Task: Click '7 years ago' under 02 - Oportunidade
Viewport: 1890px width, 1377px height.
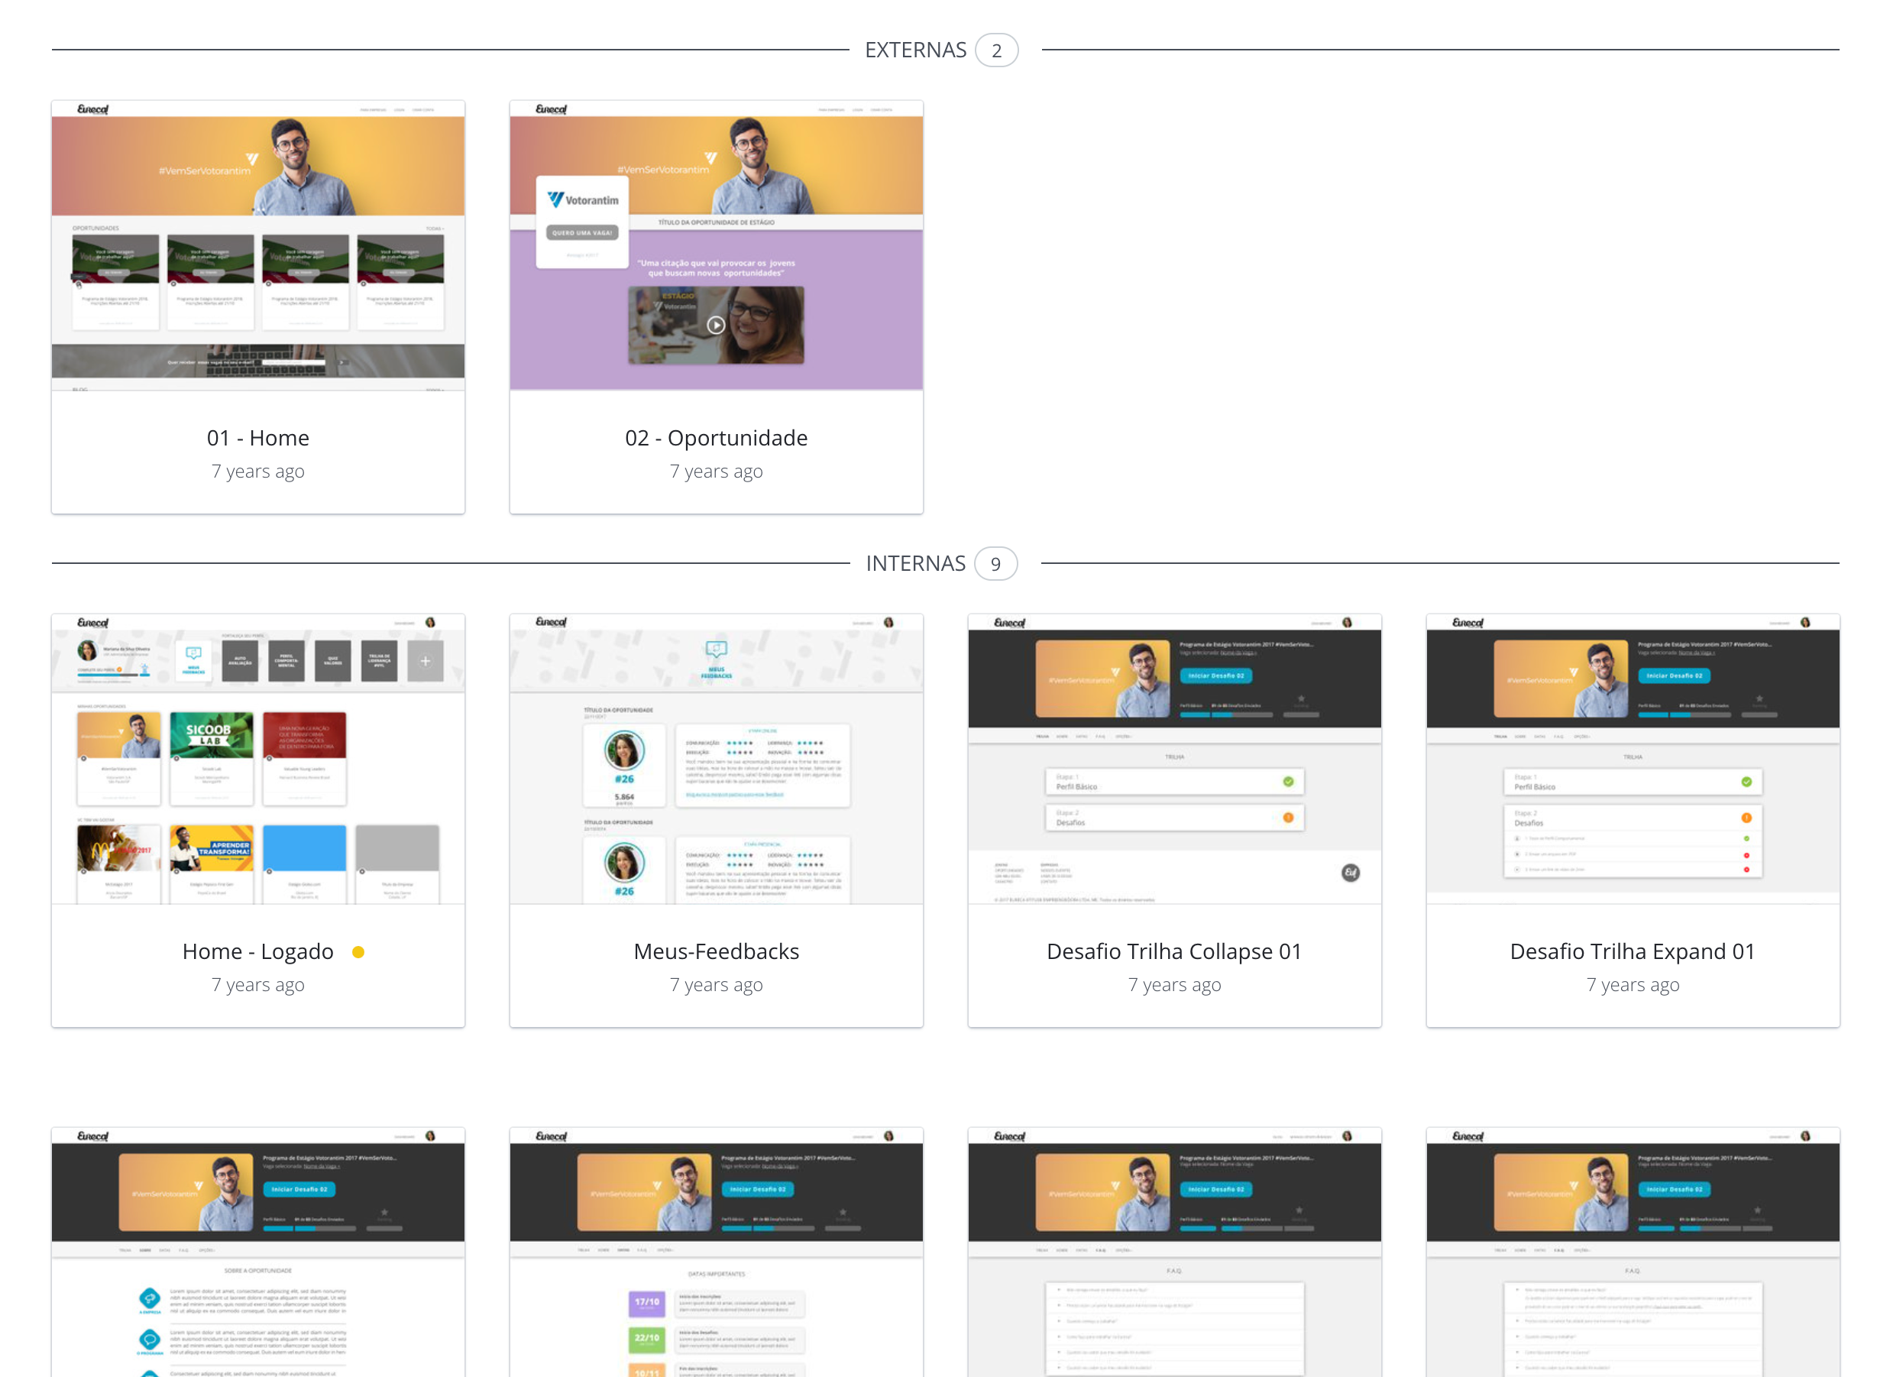Action: [x=717, y=471]
